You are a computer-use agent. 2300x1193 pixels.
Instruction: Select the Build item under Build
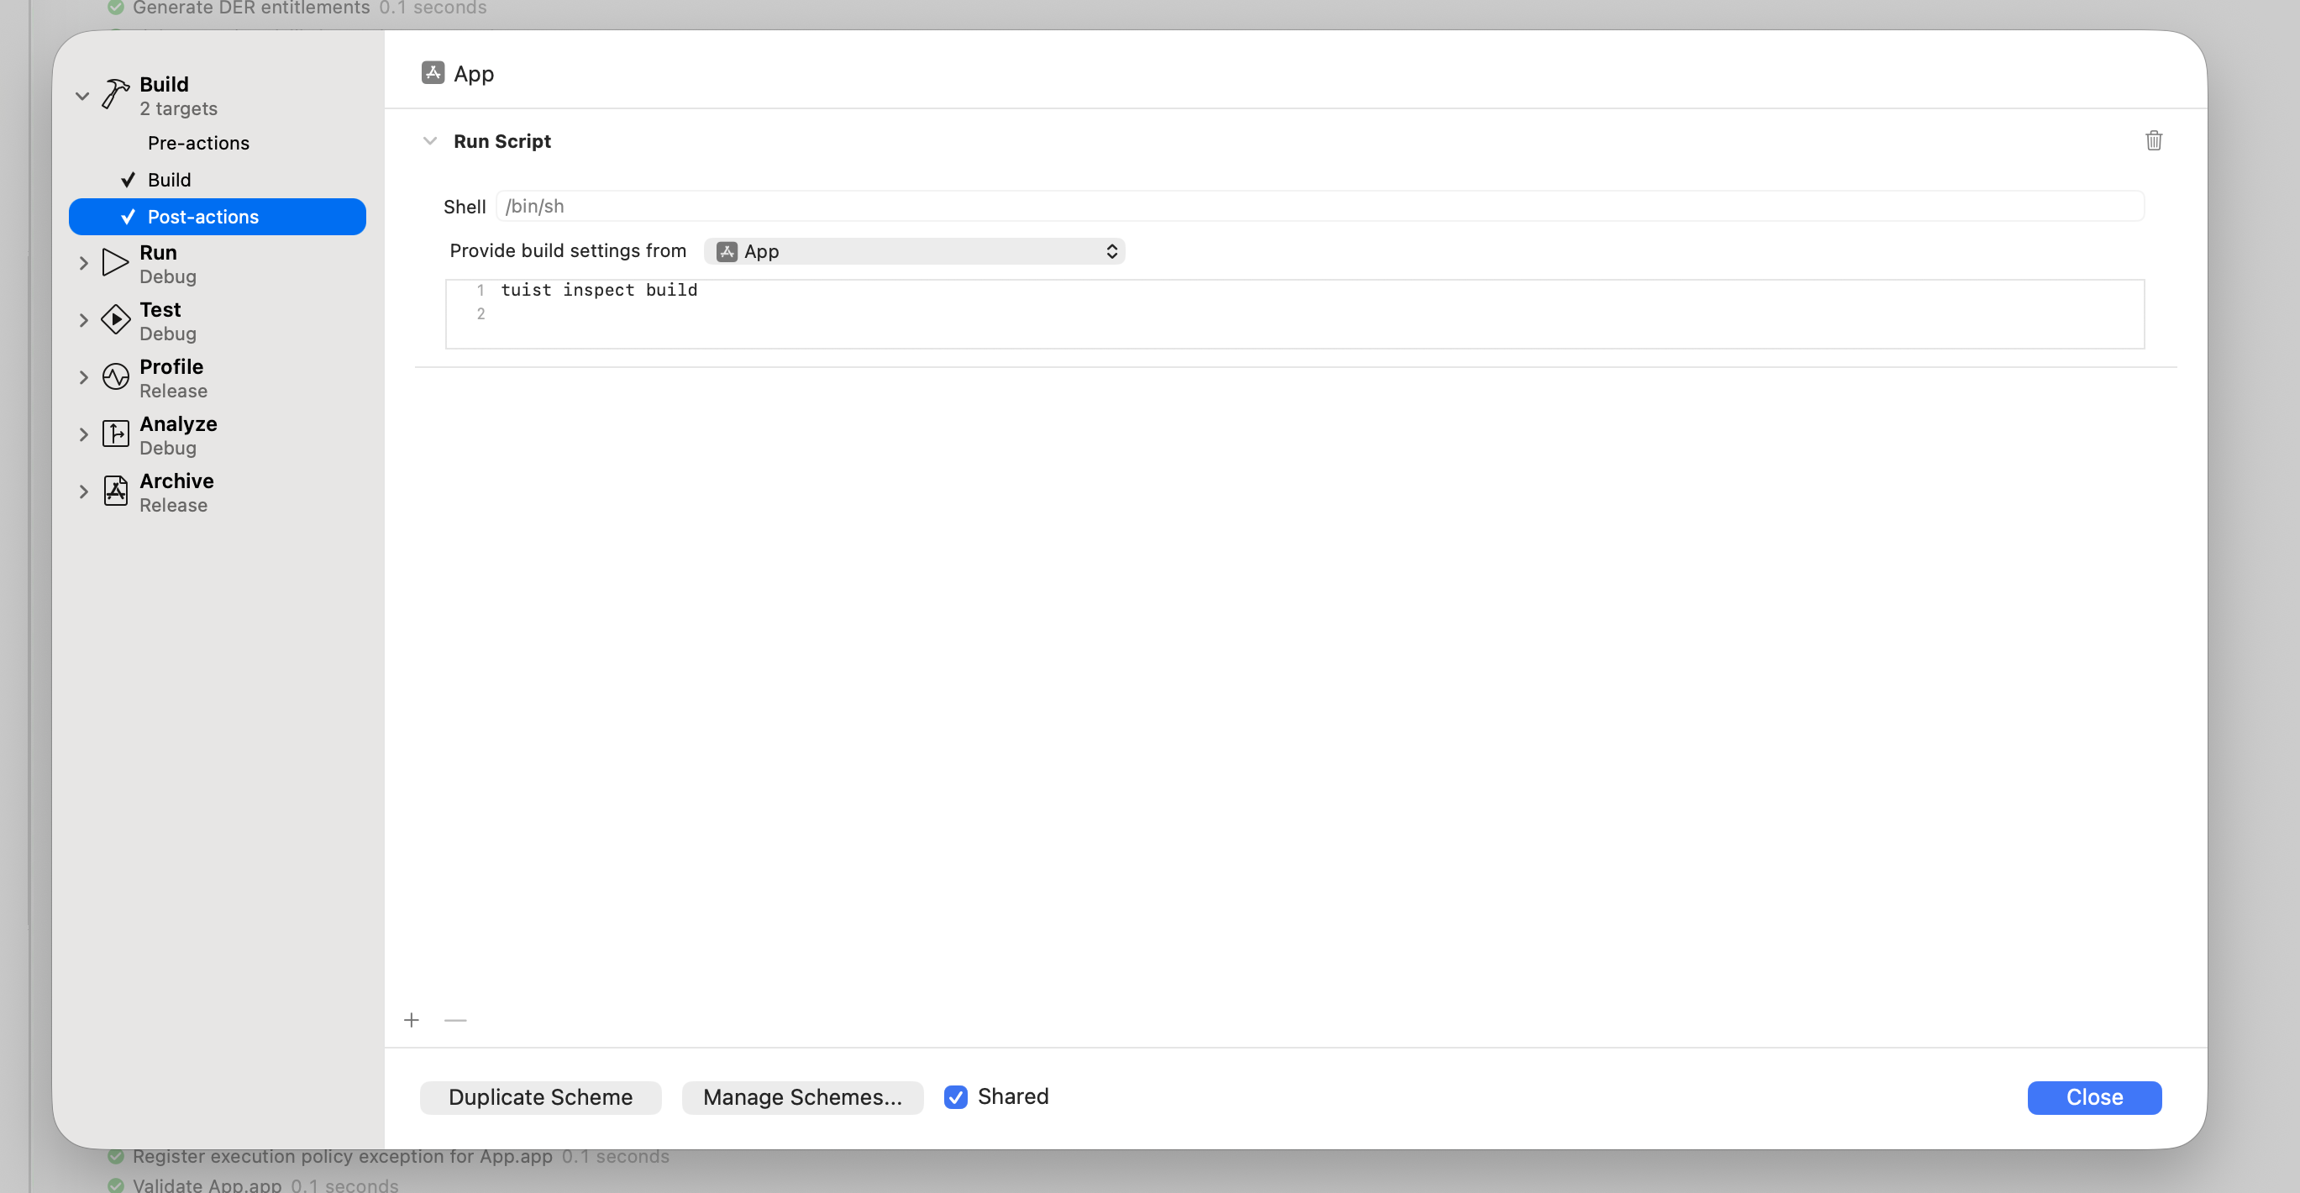coord(169,181)
